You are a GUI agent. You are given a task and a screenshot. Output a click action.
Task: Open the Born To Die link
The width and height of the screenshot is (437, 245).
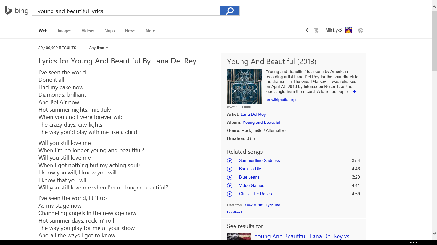pyautogui.click(x=250, y=169)
